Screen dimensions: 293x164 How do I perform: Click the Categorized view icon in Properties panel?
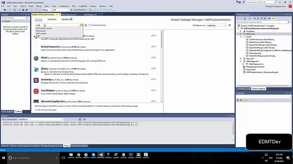[x=238, y=100]
